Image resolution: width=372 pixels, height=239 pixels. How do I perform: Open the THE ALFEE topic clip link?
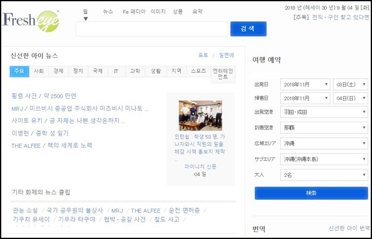[x=146, y=210]
